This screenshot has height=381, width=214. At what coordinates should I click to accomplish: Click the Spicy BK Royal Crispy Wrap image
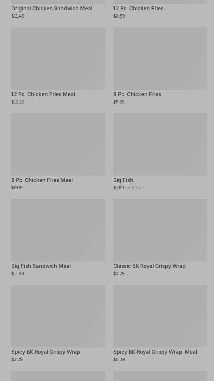58,316
